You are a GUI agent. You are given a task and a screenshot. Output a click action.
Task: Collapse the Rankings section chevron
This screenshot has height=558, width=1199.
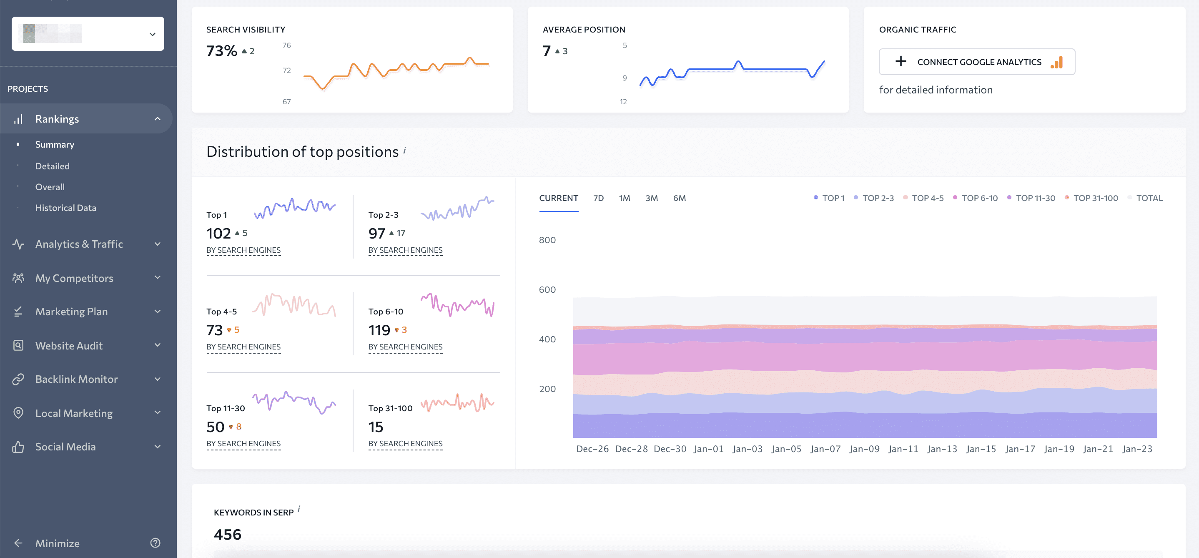(x=157, y=119)
